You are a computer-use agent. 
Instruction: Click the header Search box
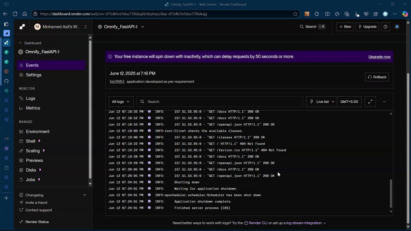(312, 27)
